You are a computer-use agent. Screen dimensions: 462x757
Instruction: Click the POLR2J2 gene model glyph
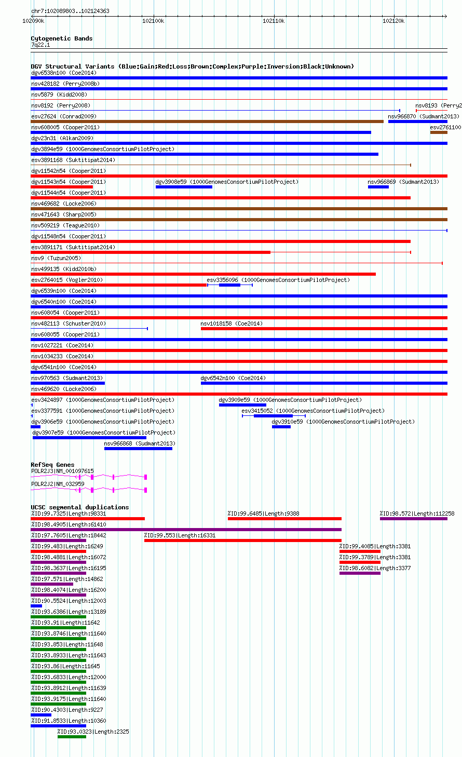coord(89,490)
